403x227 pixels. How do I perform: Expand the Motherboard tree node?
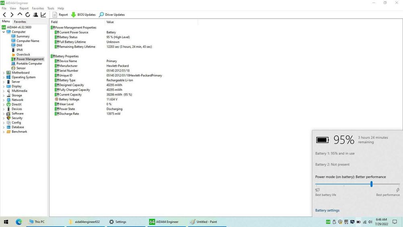(4, 73)
